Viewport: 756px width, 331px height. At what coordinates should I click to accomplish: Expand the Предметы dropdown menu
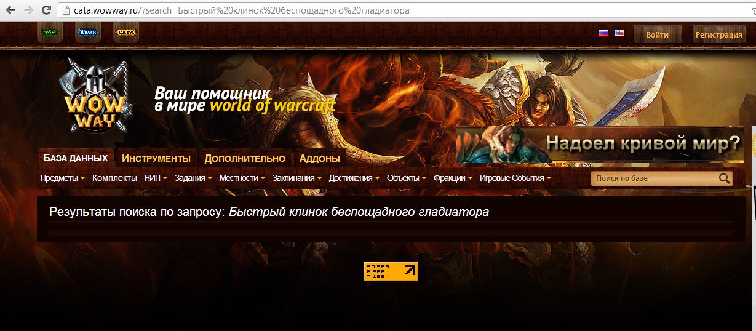[63, 178]
